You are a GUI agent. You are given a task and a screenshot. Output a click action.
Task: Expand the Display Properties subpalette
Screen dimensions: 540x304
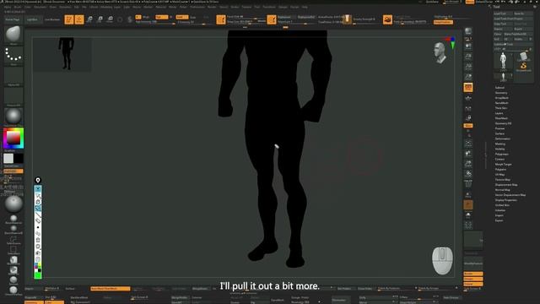(506, 200)
